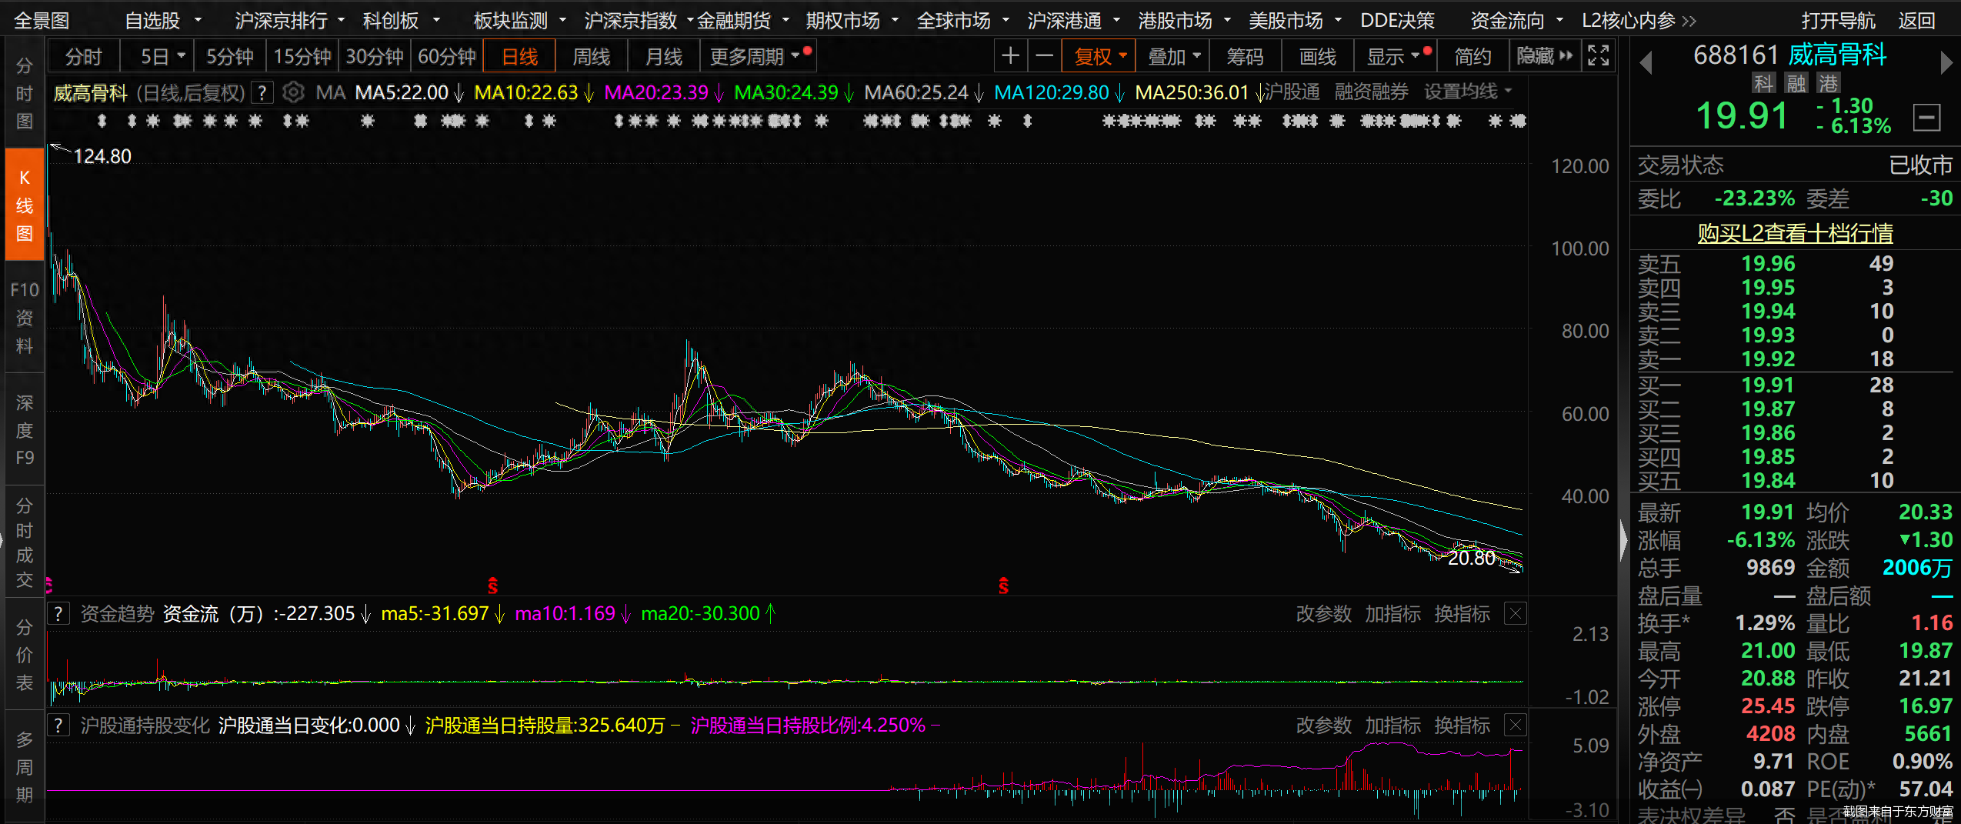Toggle 融资融券 overlay on chart
This screenshot has height=824, width=1961.
tap(1371, 92)
